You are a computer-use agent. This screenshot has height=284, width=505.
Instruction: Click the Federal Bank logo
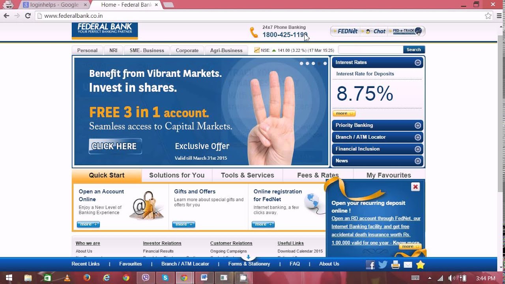[105, 31]
